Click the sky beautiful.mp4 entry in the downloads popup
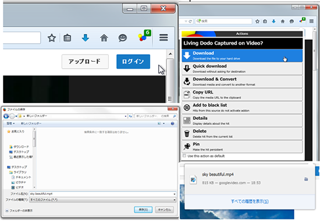Screen dimensions: 320x221 250,179
